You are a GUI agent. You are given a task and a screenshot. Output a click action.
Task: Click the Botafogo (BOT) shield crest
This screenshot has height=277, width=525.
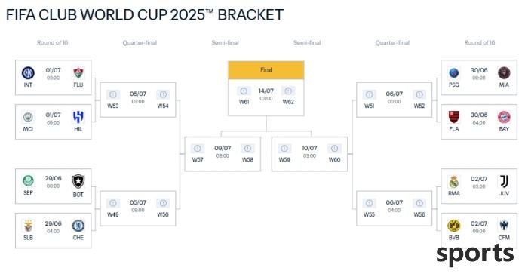click(x=78, y=181)
